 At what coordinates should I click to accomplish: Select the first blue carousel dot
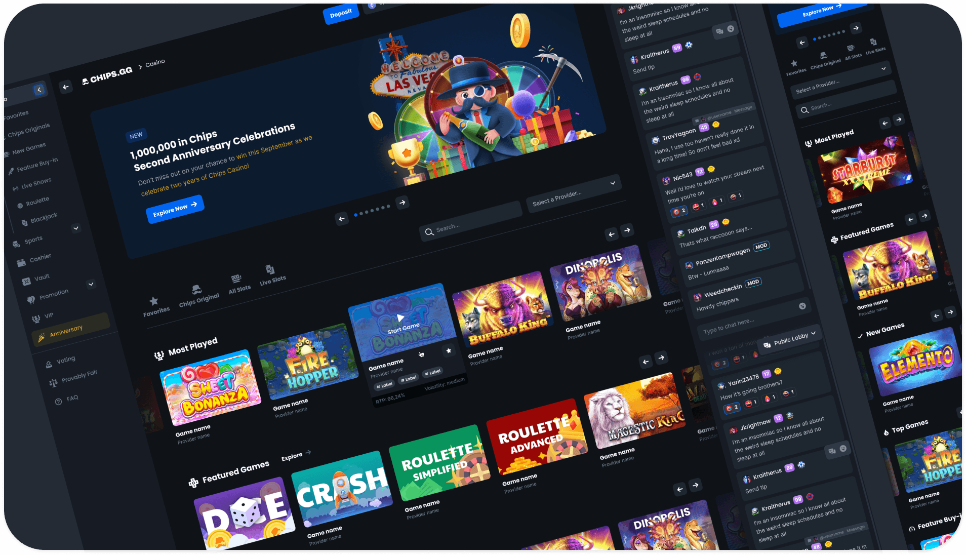coord(355,215)
